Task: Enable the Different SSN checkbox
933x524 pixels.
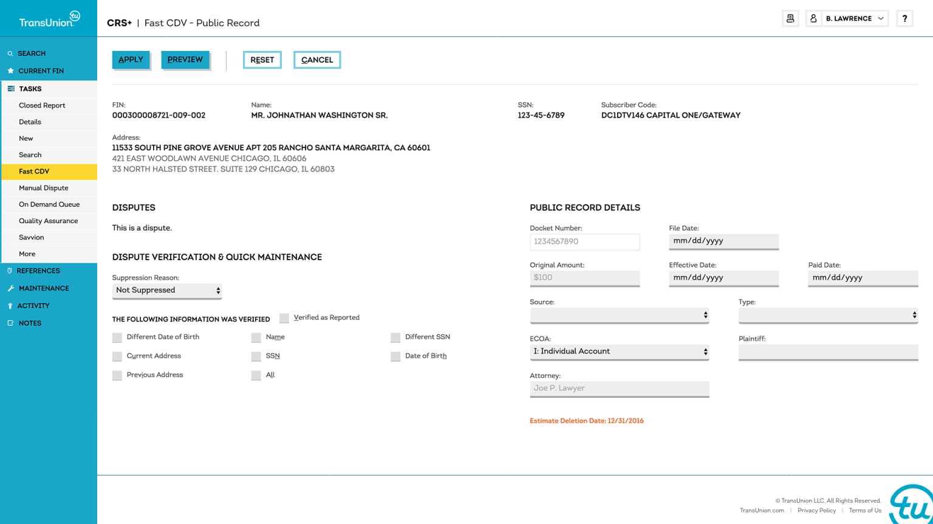Action: 395,337
